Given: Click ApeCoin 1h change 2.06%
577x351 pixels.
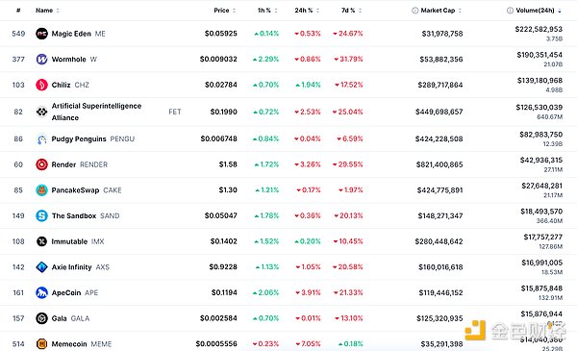Looking at the screenshot, I should click(x=265, y=293).
